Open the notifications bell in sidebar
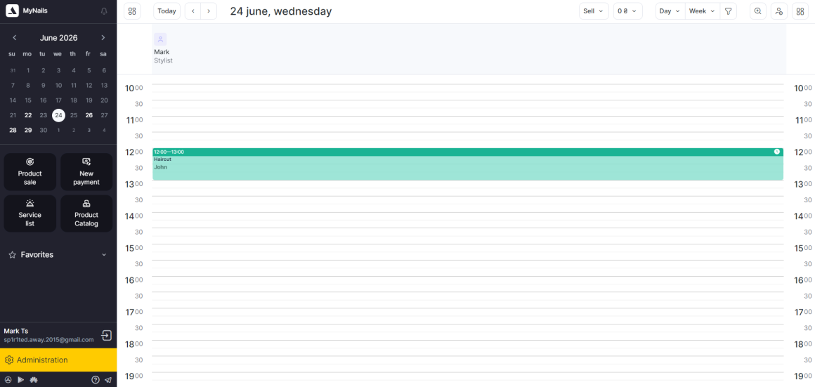Image resolution: width=815 pixels, height=387 pixels. click(x=104, y=11)
